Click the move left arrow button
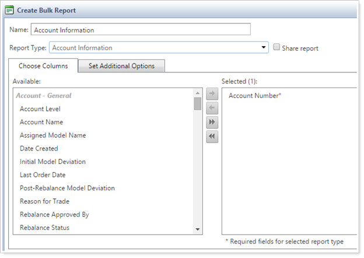The image size is (364, 258). tap(212, 108)
